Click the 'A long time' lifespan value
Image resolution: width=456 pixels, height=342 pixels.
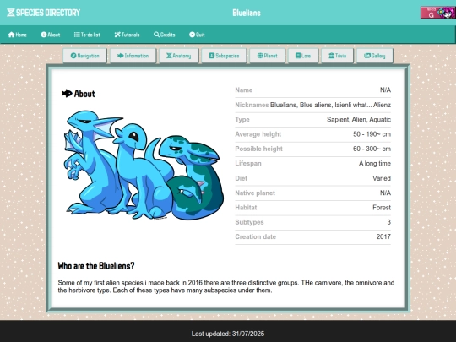coord(375,164)
